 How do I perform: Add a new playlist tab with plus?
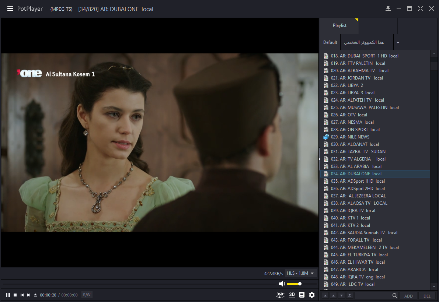click(398, 43)
